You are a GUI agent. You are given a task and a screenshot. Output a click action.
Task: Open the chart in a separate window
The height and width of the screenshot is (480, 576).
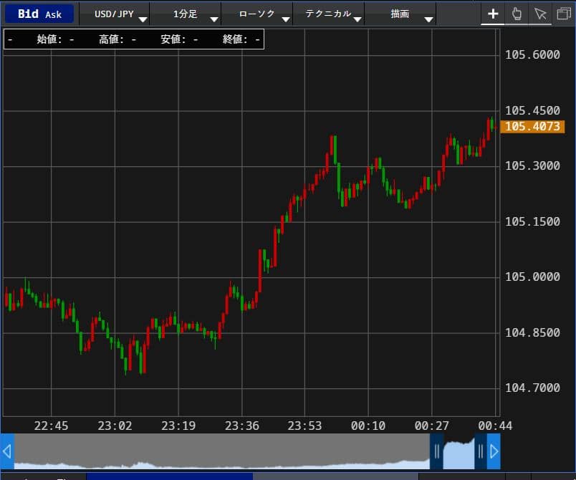pyautogui.click(x=564, y=14)
